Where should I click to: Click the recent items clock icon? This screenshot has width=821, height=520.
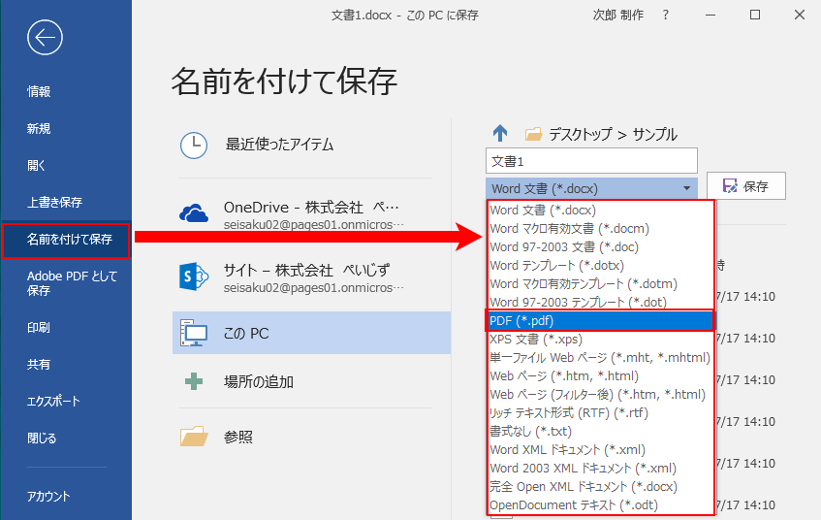click(x=194, y=146)
